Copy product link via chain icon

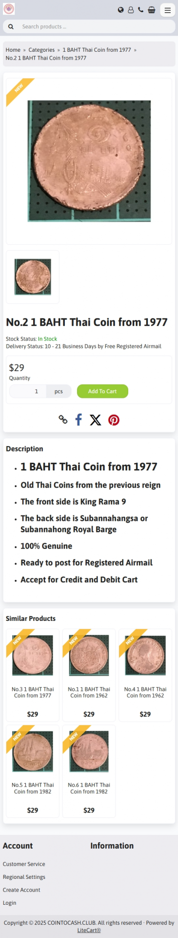coord(63,419)
